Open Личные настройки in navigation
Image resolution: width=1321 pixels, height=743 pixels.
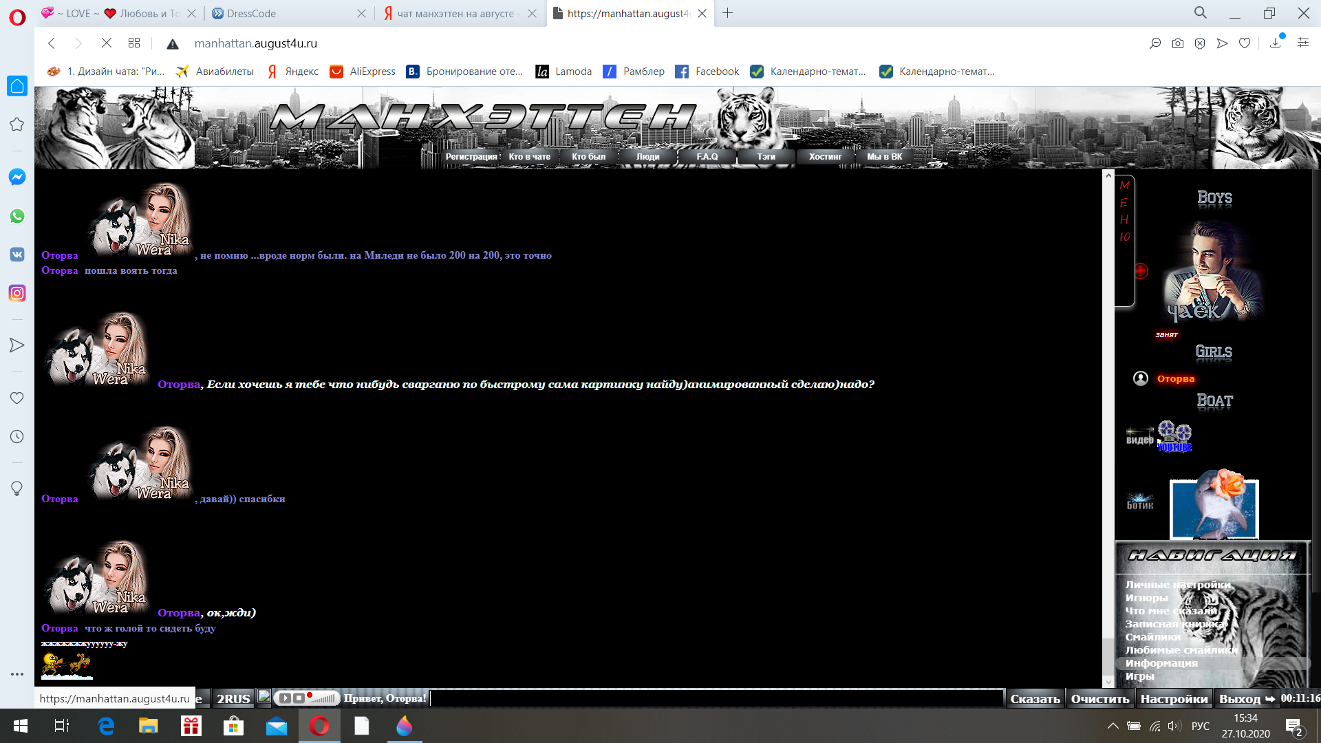[x=1178, y=585]
